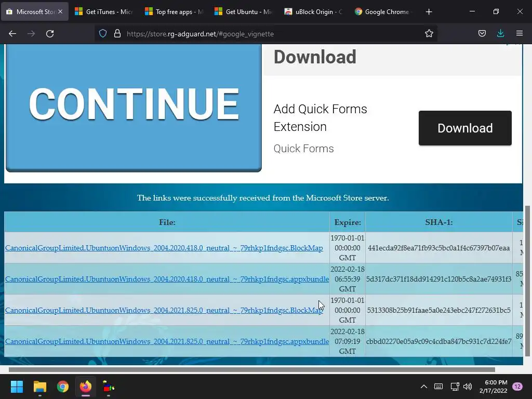Viewport: 532px width, 399px height.
Task: Bookmark this page with the star
Action: (x=429, y=34)
